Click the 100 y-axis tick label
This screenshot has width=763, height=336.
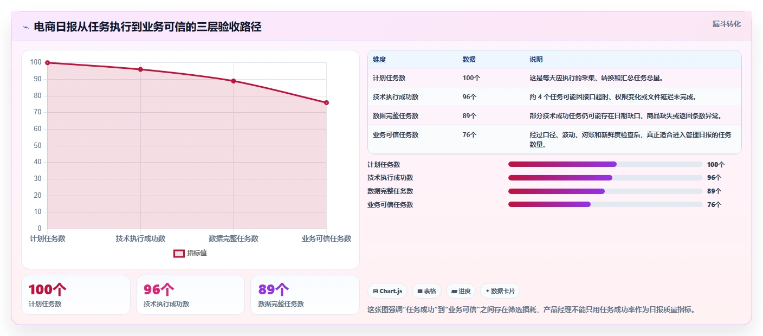pyautogui.click(x=36, y=62)
